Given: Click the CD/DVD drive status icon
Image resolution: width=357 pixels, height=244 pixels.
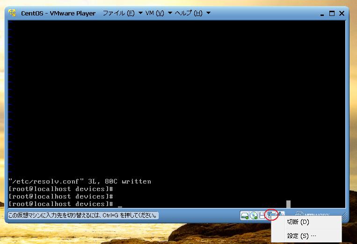Looking at the screenshot, I should pos(253,215).
